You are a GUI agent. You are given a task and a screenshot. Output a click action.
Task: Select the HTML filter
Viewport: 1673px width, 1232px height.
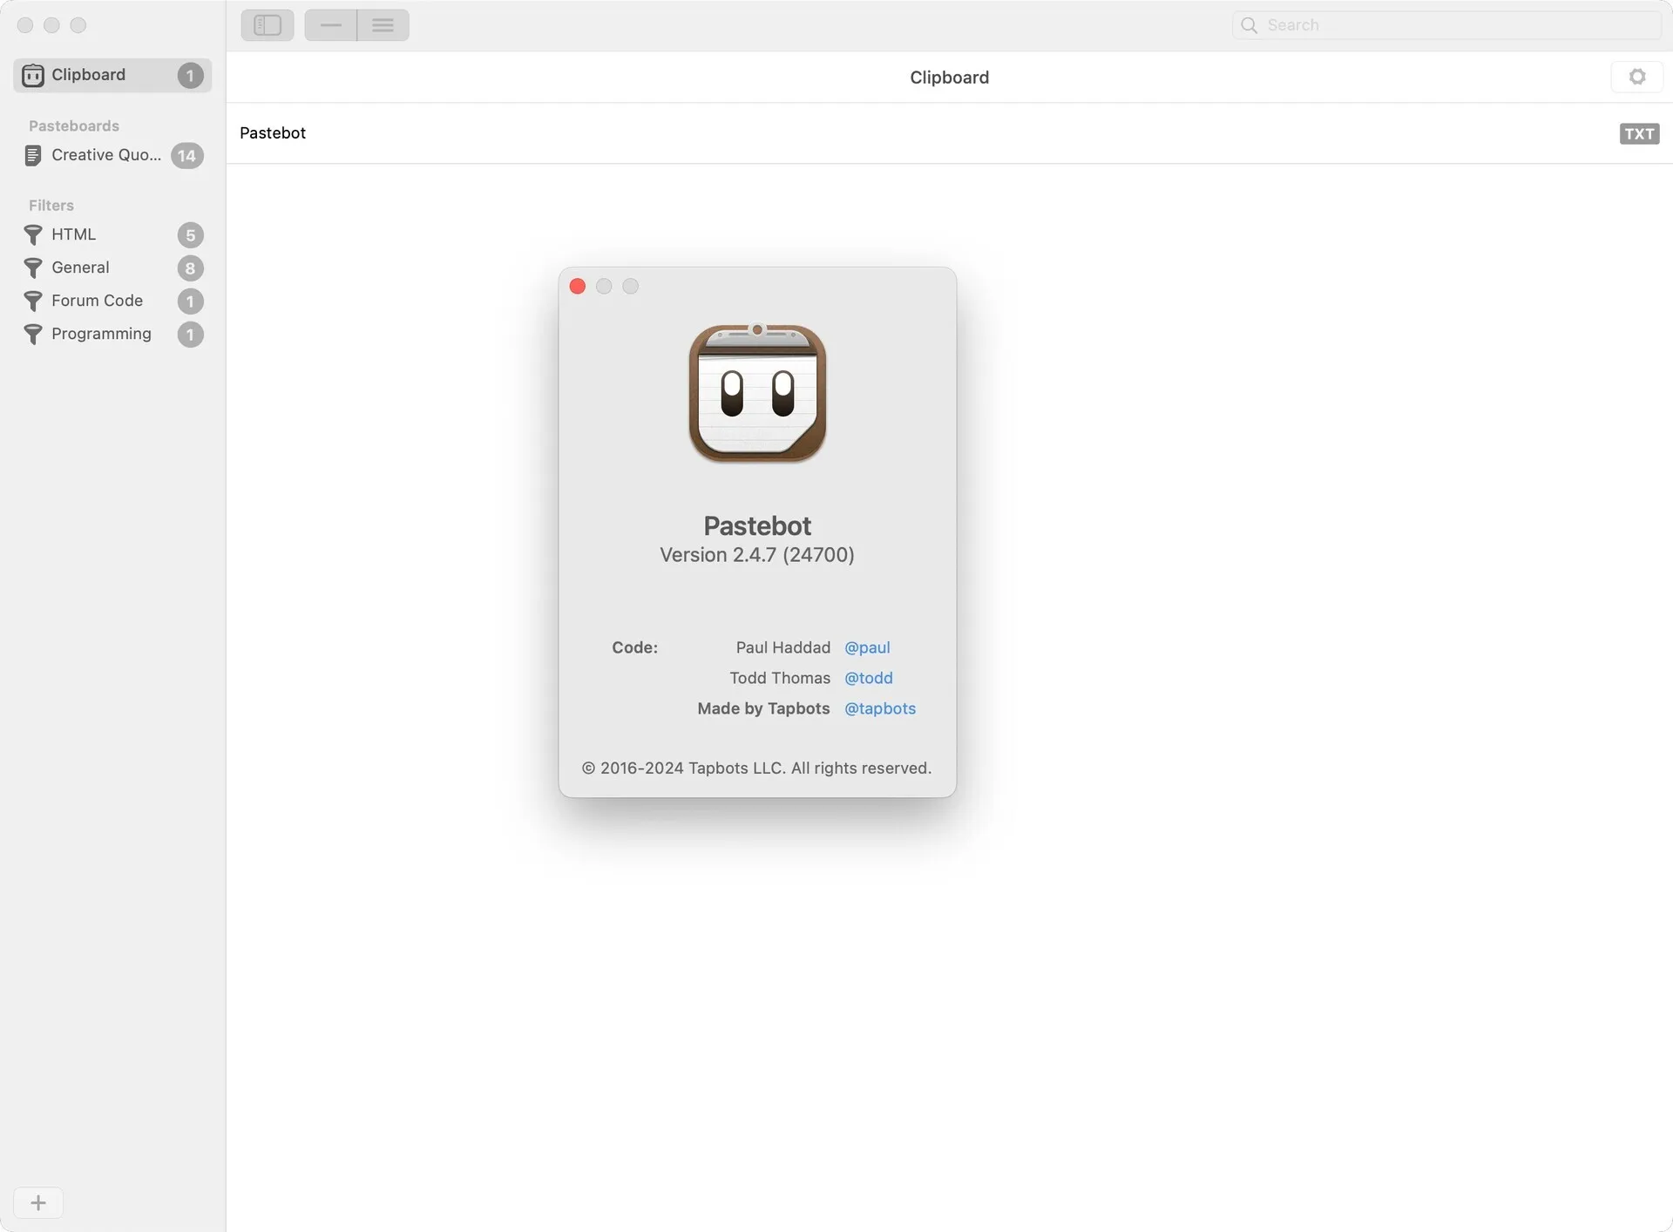click(112, 234)
